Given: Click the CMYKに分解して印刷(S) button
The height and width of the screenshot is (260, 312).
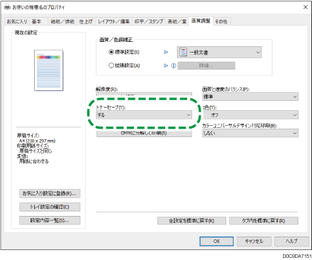Looking at the screenshot, I should 144,133.
